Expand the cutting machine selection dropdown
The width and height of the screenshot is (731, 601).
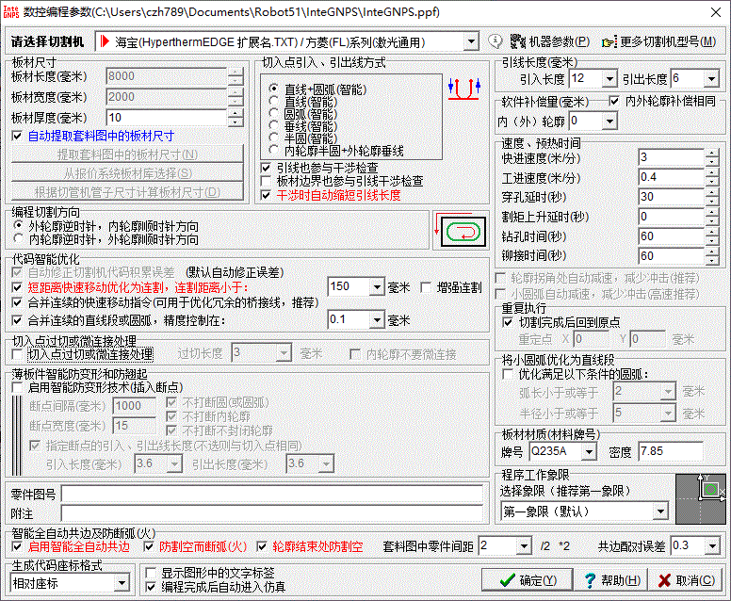point(471,42)
